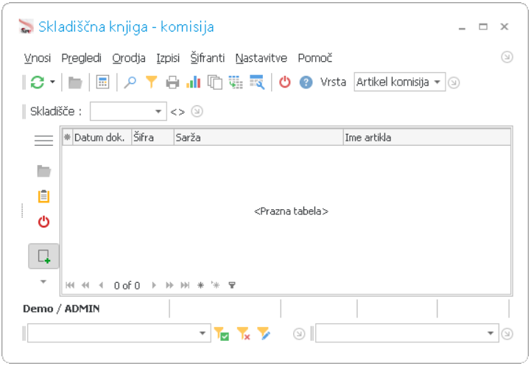
Task: Click the magnifier search icon
Action: coord(130,82)
